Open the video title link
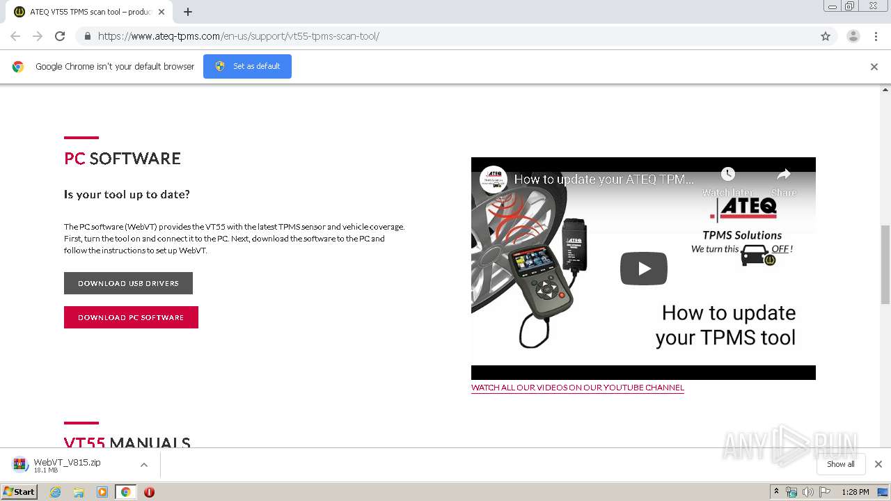 604,180
